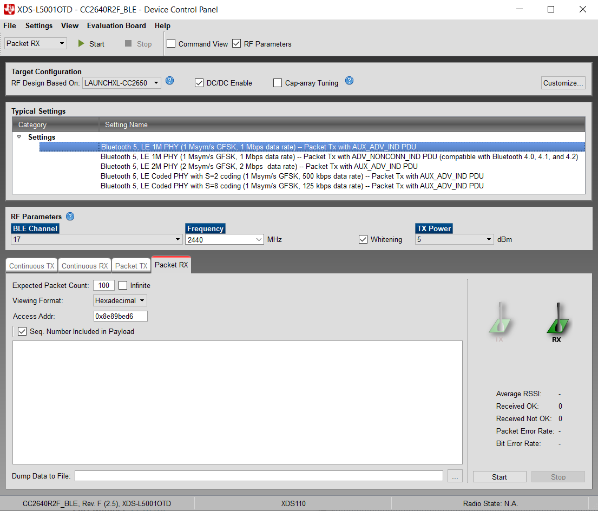Click the toolbar Start text button
This screenshot has height=511, width=598.
[96, 44]
